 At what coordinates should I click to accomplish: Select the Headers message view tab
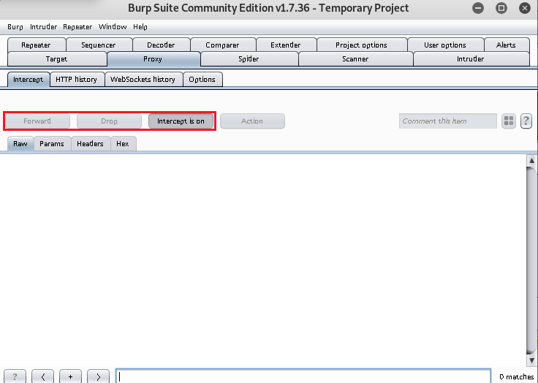90,144
